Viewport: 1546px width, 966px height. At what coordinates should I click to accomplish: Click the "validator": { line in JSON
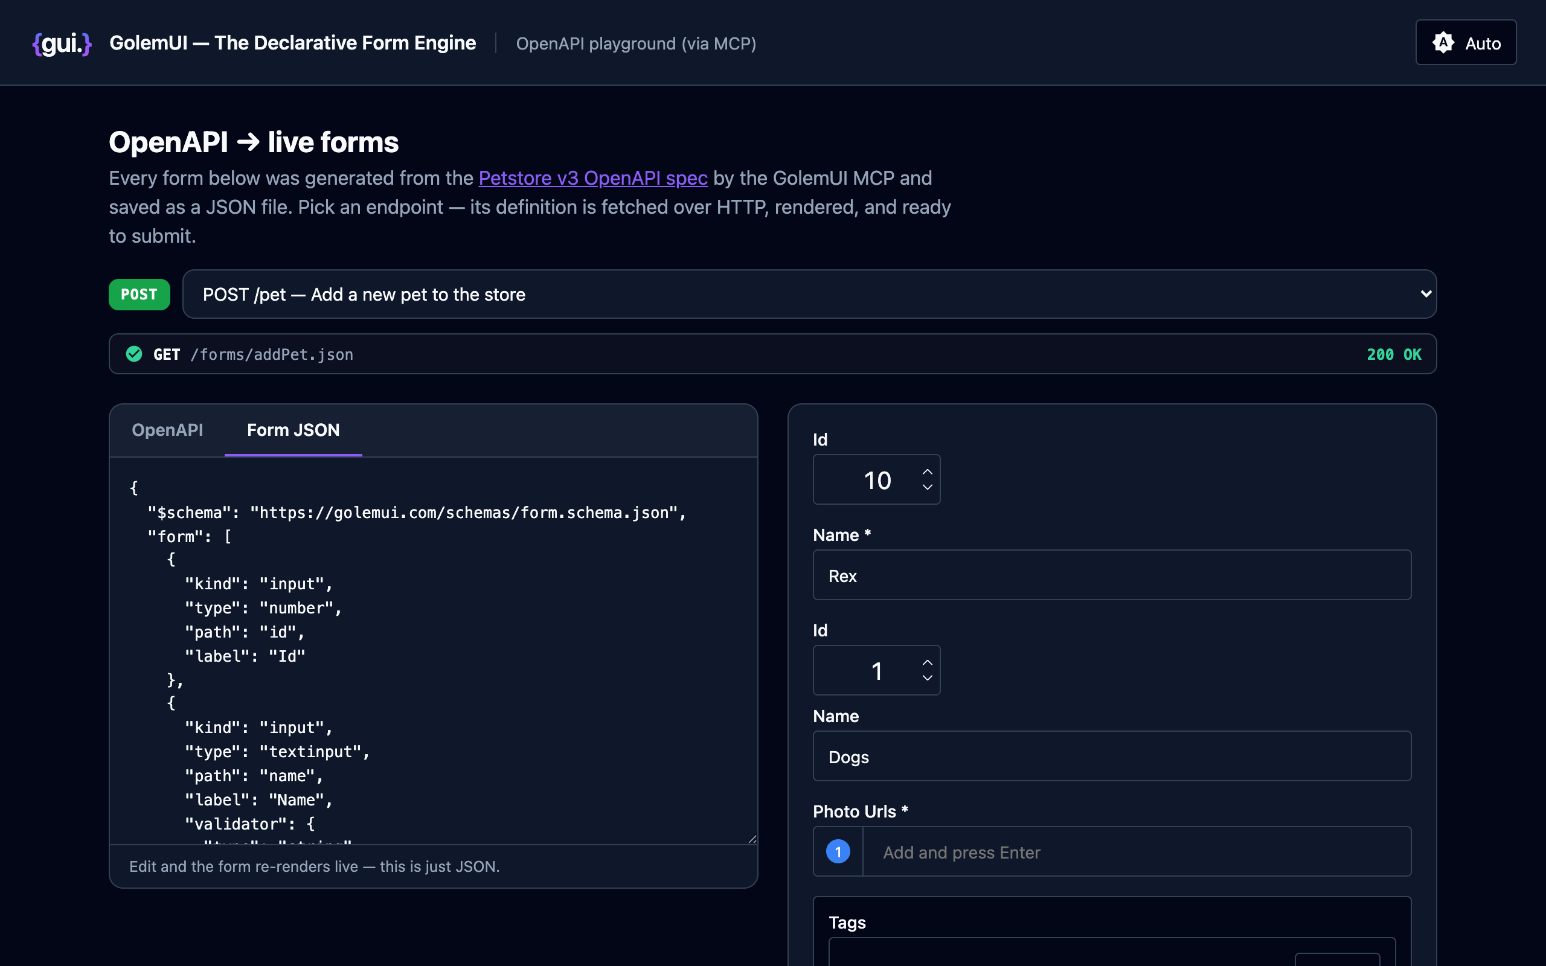250,824
